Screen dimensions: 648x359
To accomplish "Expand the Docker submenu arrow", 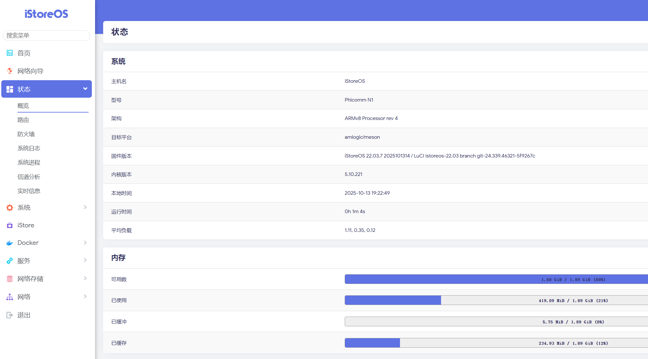I will click(x=85, y=243).
